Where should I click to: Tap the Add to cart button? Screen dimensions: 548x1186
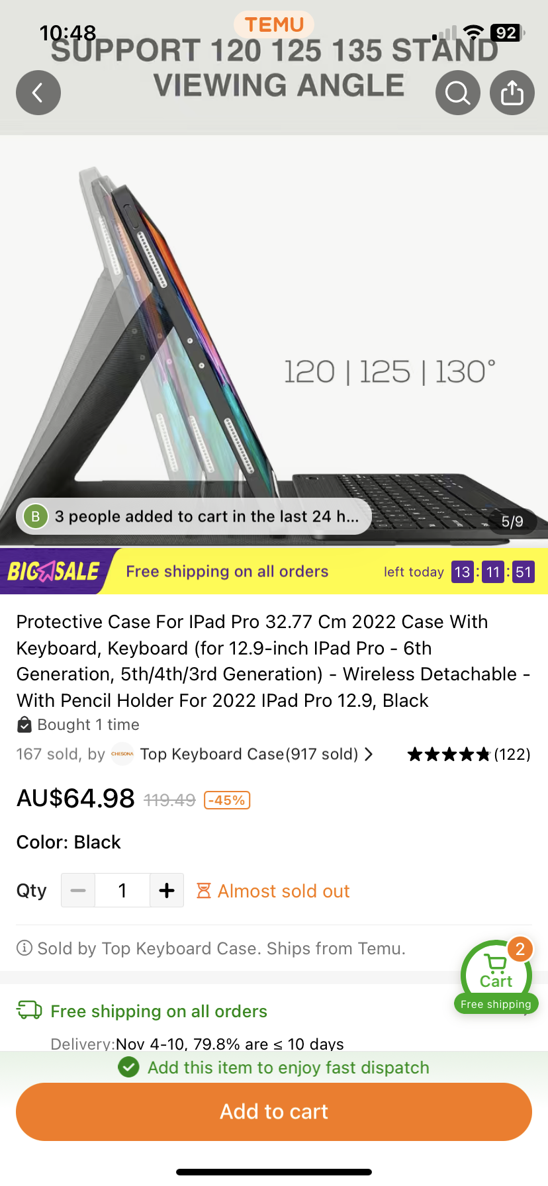pos(274,1112)
